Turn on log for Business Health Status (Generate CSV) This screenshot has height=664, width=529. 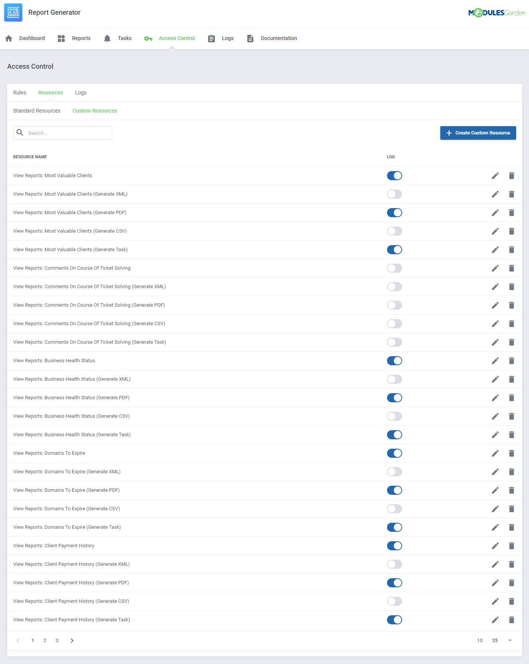coord(394,416)
